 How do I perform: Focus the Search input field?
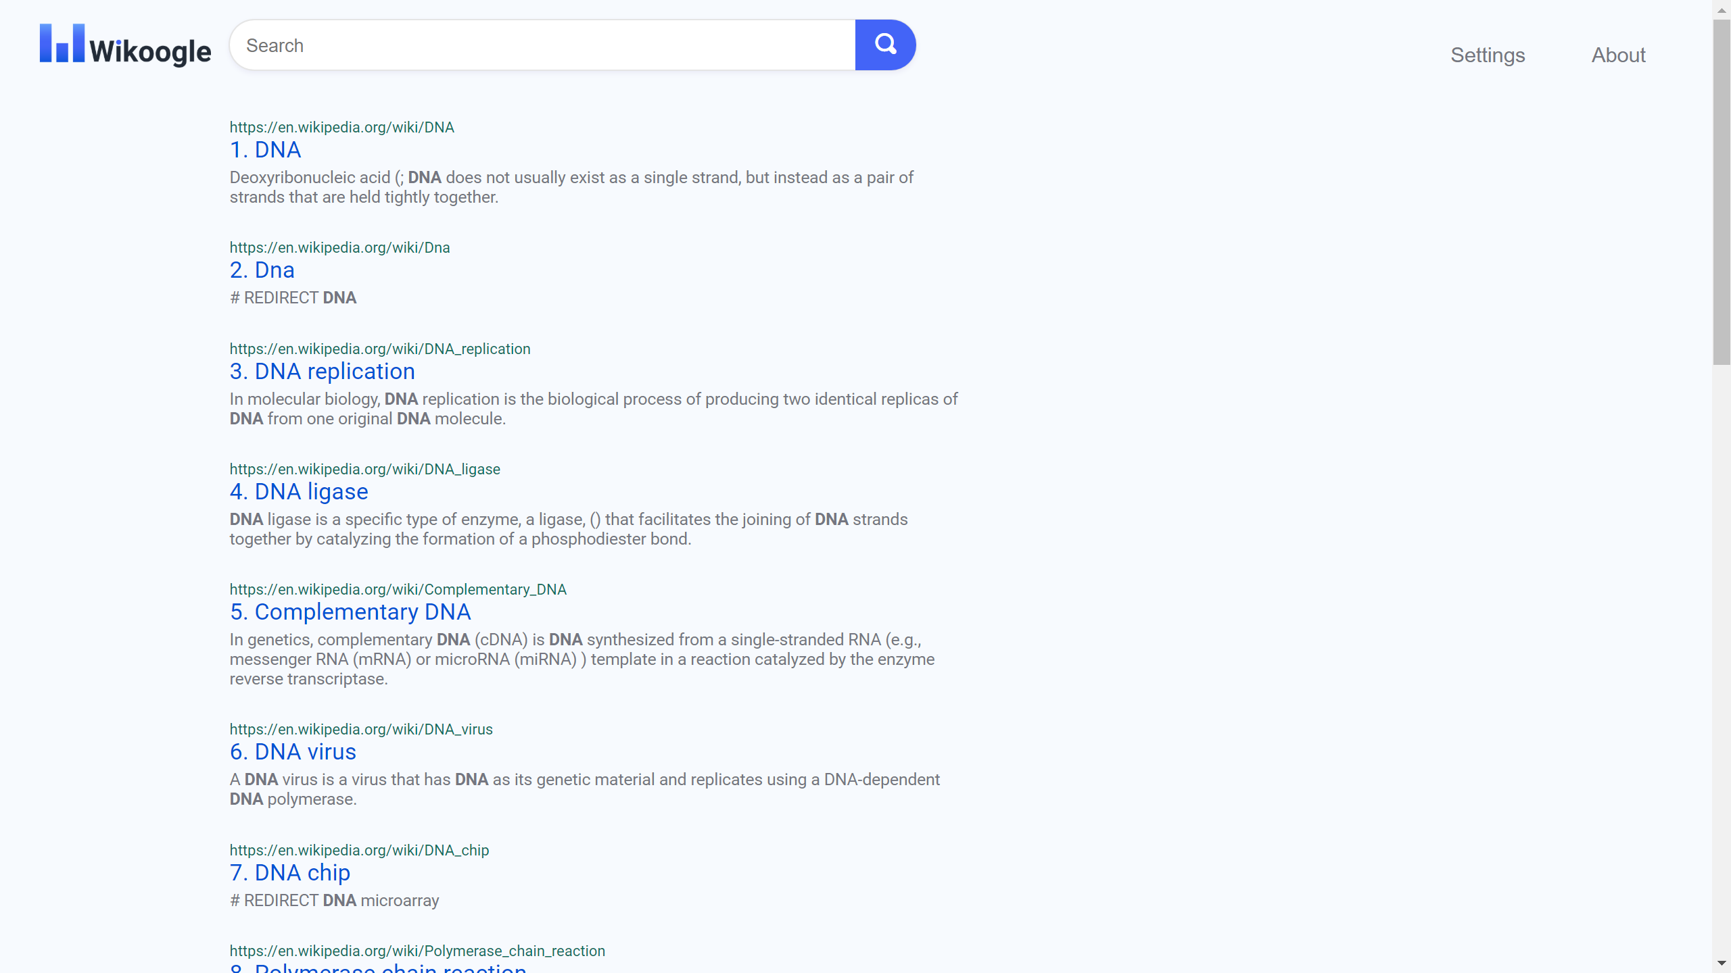tap(542, 45)
